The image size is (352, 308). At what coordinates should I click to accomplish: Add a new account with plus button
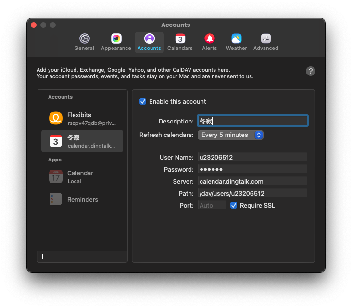point(42,257)
